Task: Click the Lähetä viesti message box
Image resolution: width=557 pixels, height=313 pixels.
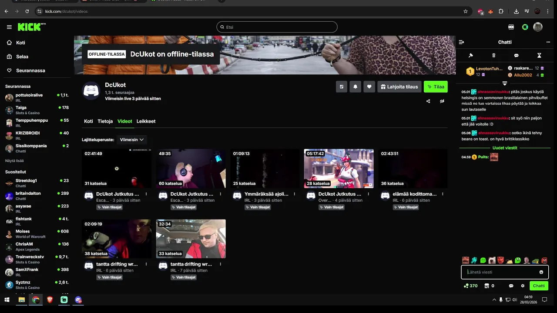Action: 505,272
